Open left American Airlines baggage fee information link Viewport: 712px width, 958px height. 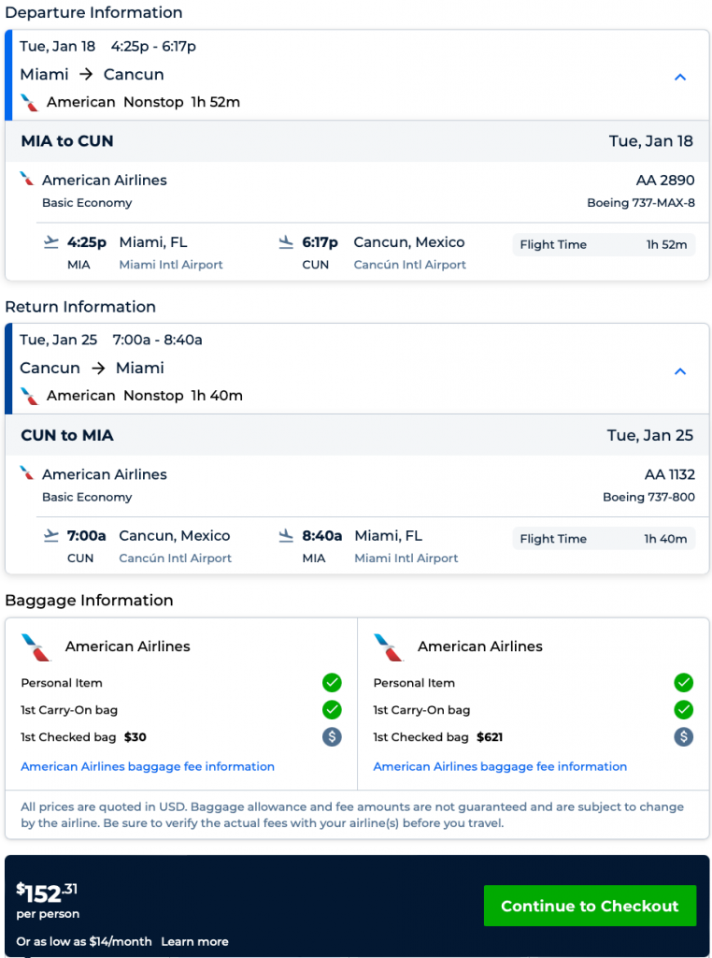pyautogui.click(x=148, y=766)
